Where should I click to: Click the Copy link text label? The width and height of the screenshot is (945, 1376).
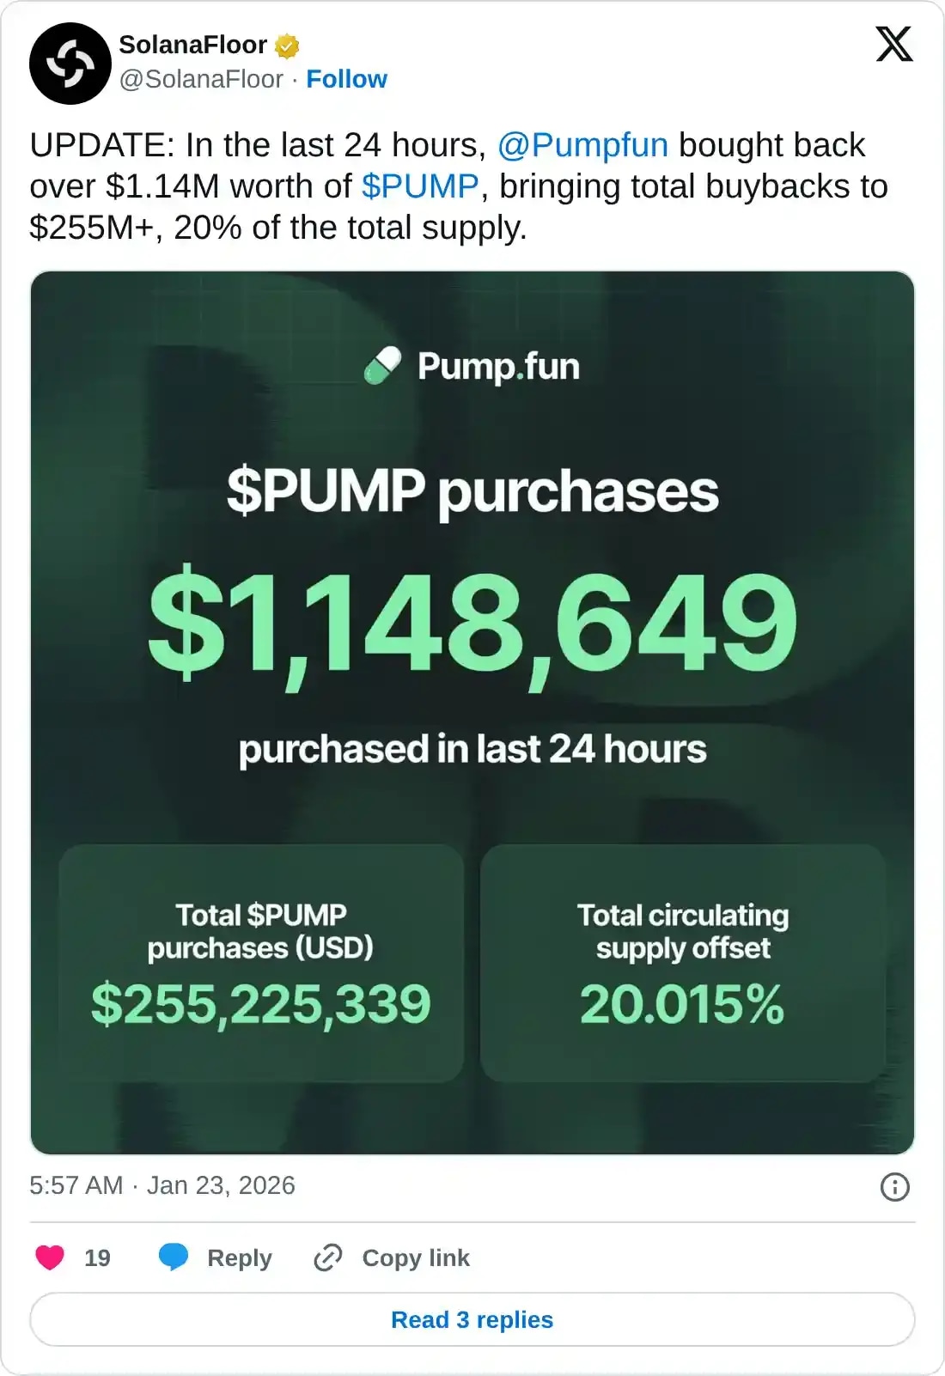point(417,1257)
